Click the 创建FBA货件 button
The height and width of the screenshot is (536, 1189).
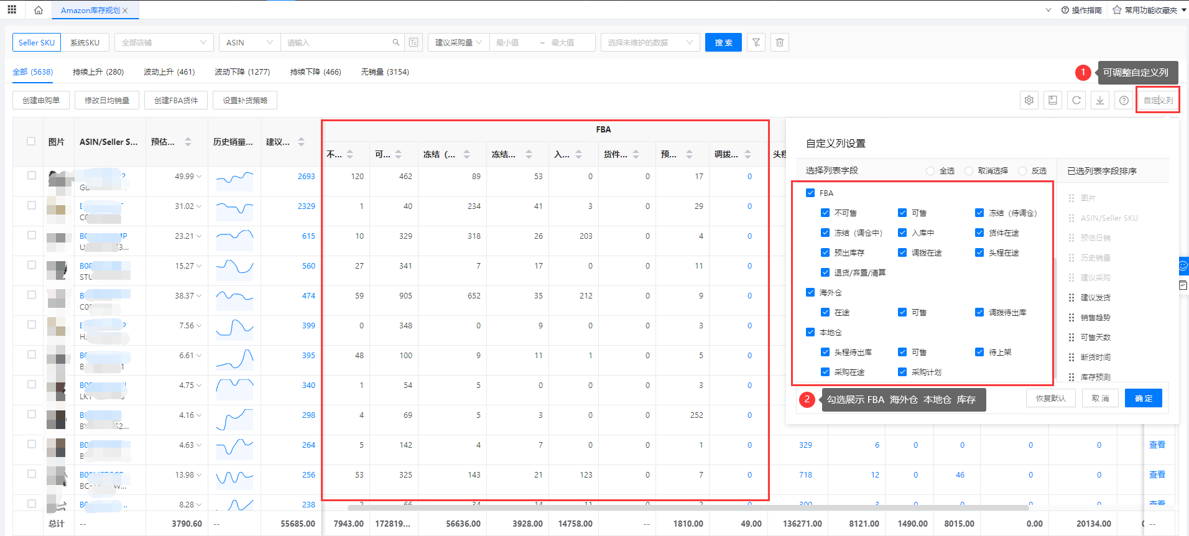[x=176, y=100]
